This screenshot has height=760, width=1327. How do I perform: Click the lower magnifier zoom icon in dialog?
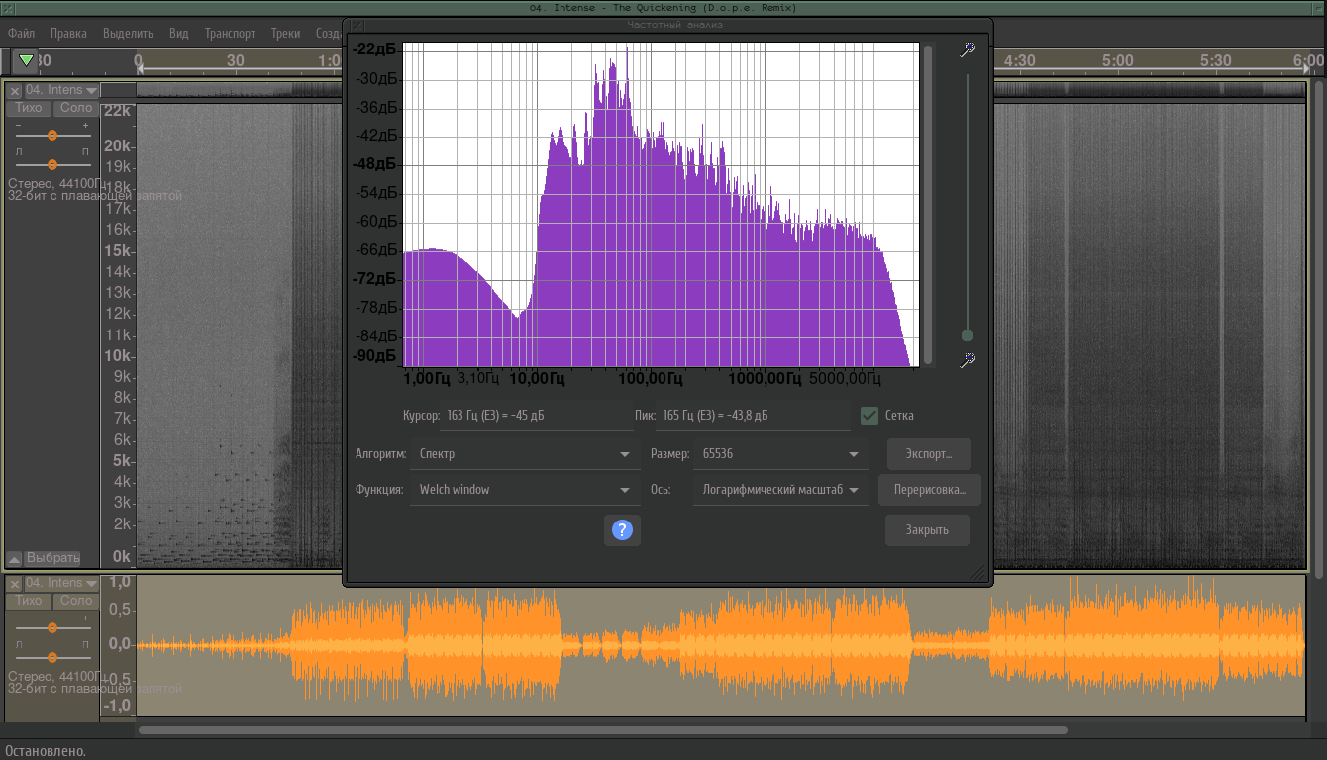[x=968, y=360]
